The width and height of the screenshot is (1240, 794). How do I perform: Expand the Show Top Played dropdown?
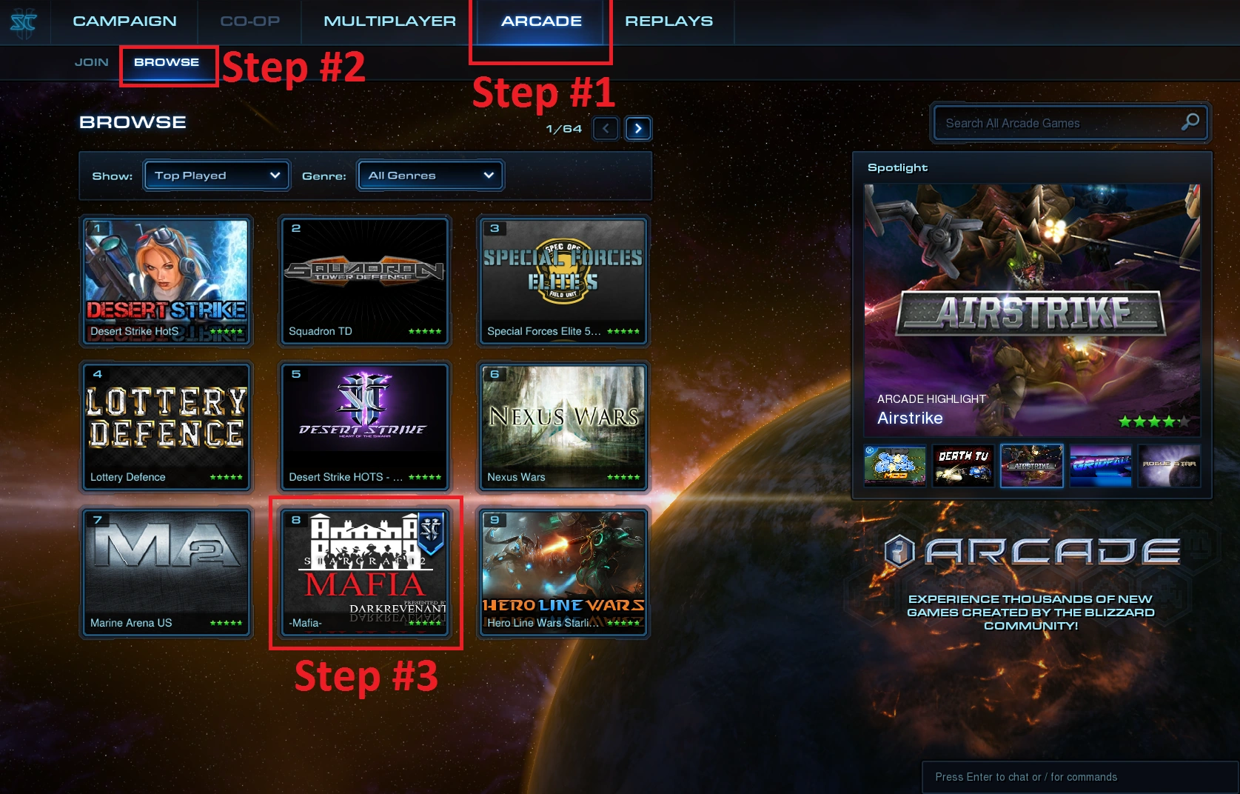[216, 176]
